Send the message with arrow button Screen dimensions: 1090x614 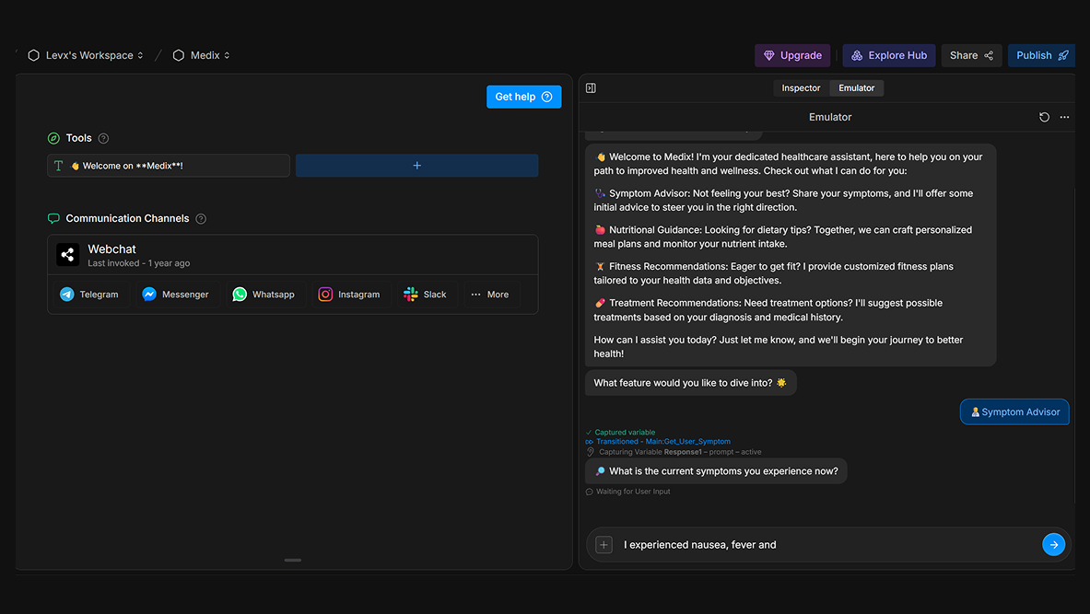click(x=1053, y=544)
